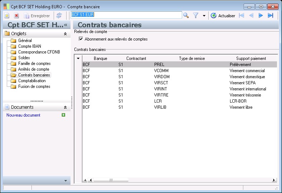Click the green plus beside Nouveau document
The width and height of the screenshot is (282, 193).
click(x=63, y=115)
